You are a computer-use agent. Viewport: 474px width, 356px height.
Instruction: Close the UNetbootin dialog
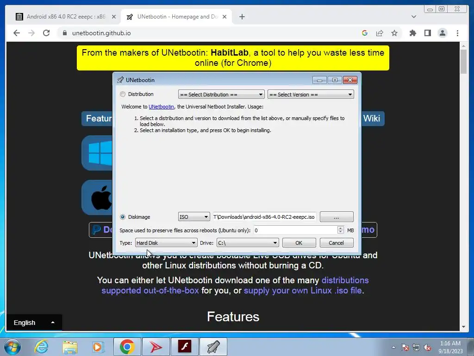point(350,80)
